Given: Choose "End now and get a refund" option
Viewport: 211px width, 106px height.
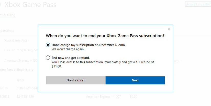Looking at the screenshot, I should click(x=48, y=58).
